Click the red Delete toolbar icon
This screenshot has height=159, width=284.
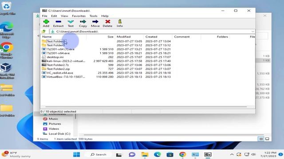tap(107, 23)
